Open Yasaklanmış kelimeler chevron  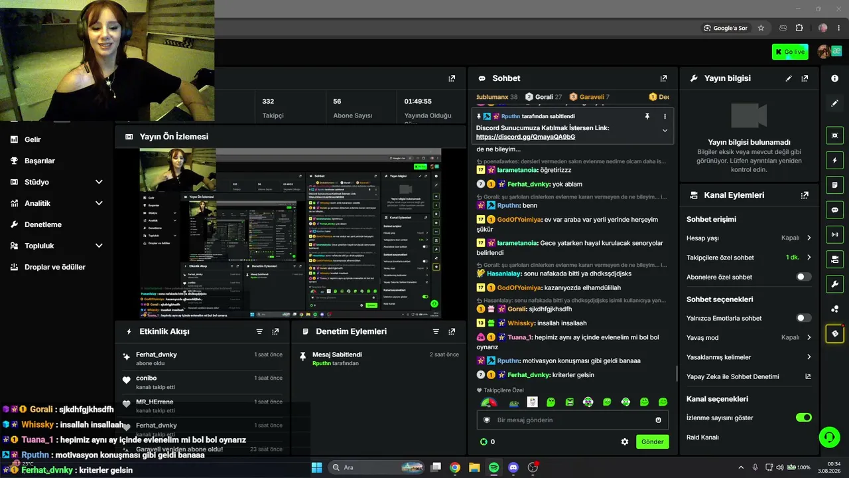click(x=809, y=357)
